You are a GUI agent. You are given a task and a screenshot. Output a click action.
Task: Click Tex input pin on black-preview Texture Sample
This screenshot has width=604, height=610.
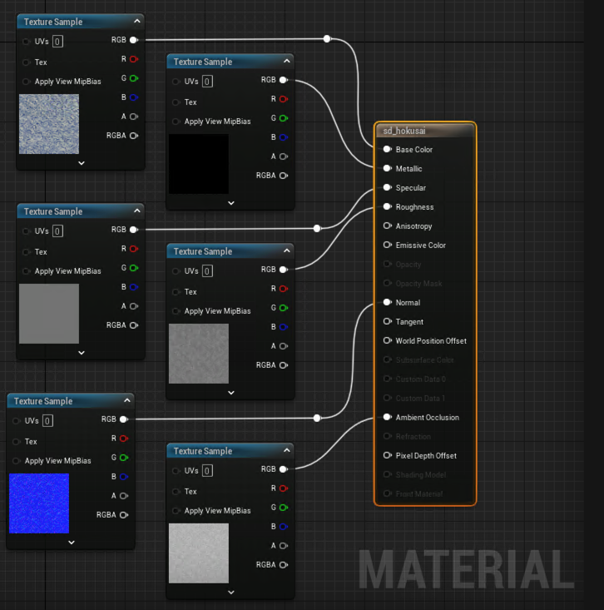(176, 102)
